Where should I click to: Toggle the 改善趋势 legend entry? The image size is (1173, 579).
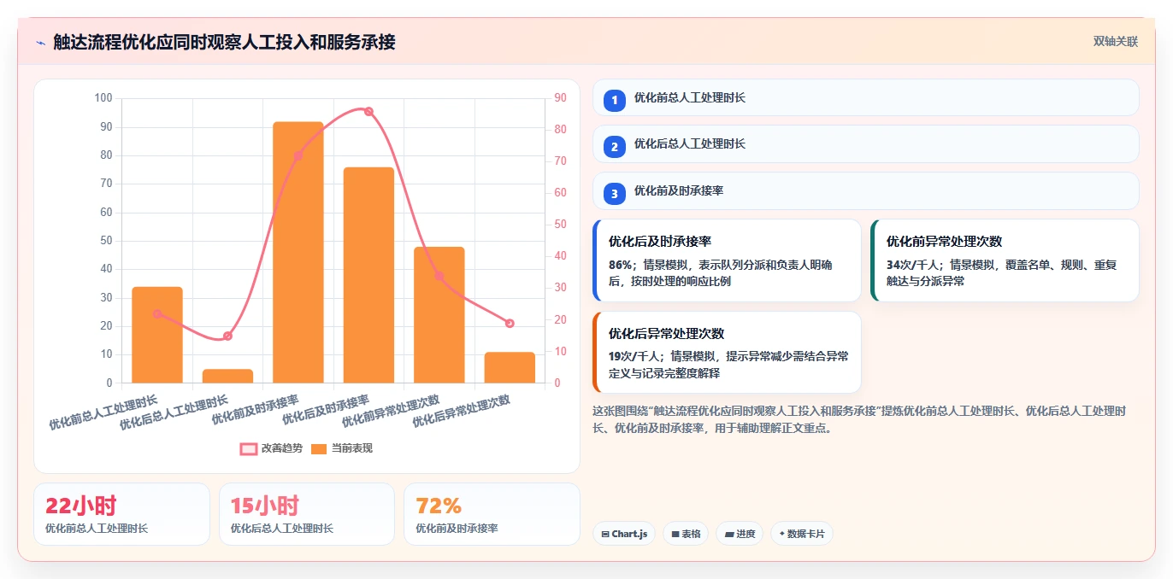[271, 448]
